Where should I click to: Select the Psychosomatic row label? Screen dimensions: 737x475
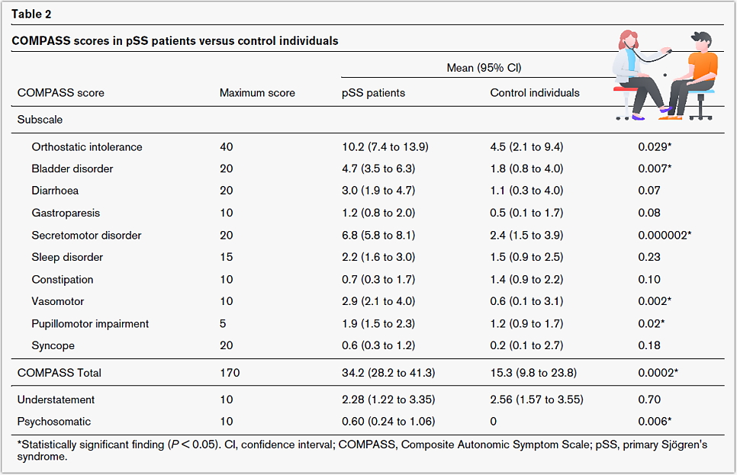(x=54, y=422)
